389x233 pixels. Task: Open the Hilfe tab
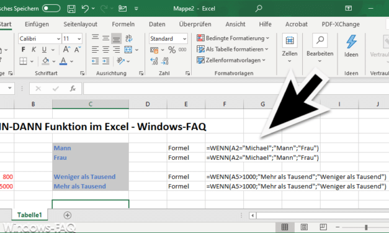click(265, 24)
